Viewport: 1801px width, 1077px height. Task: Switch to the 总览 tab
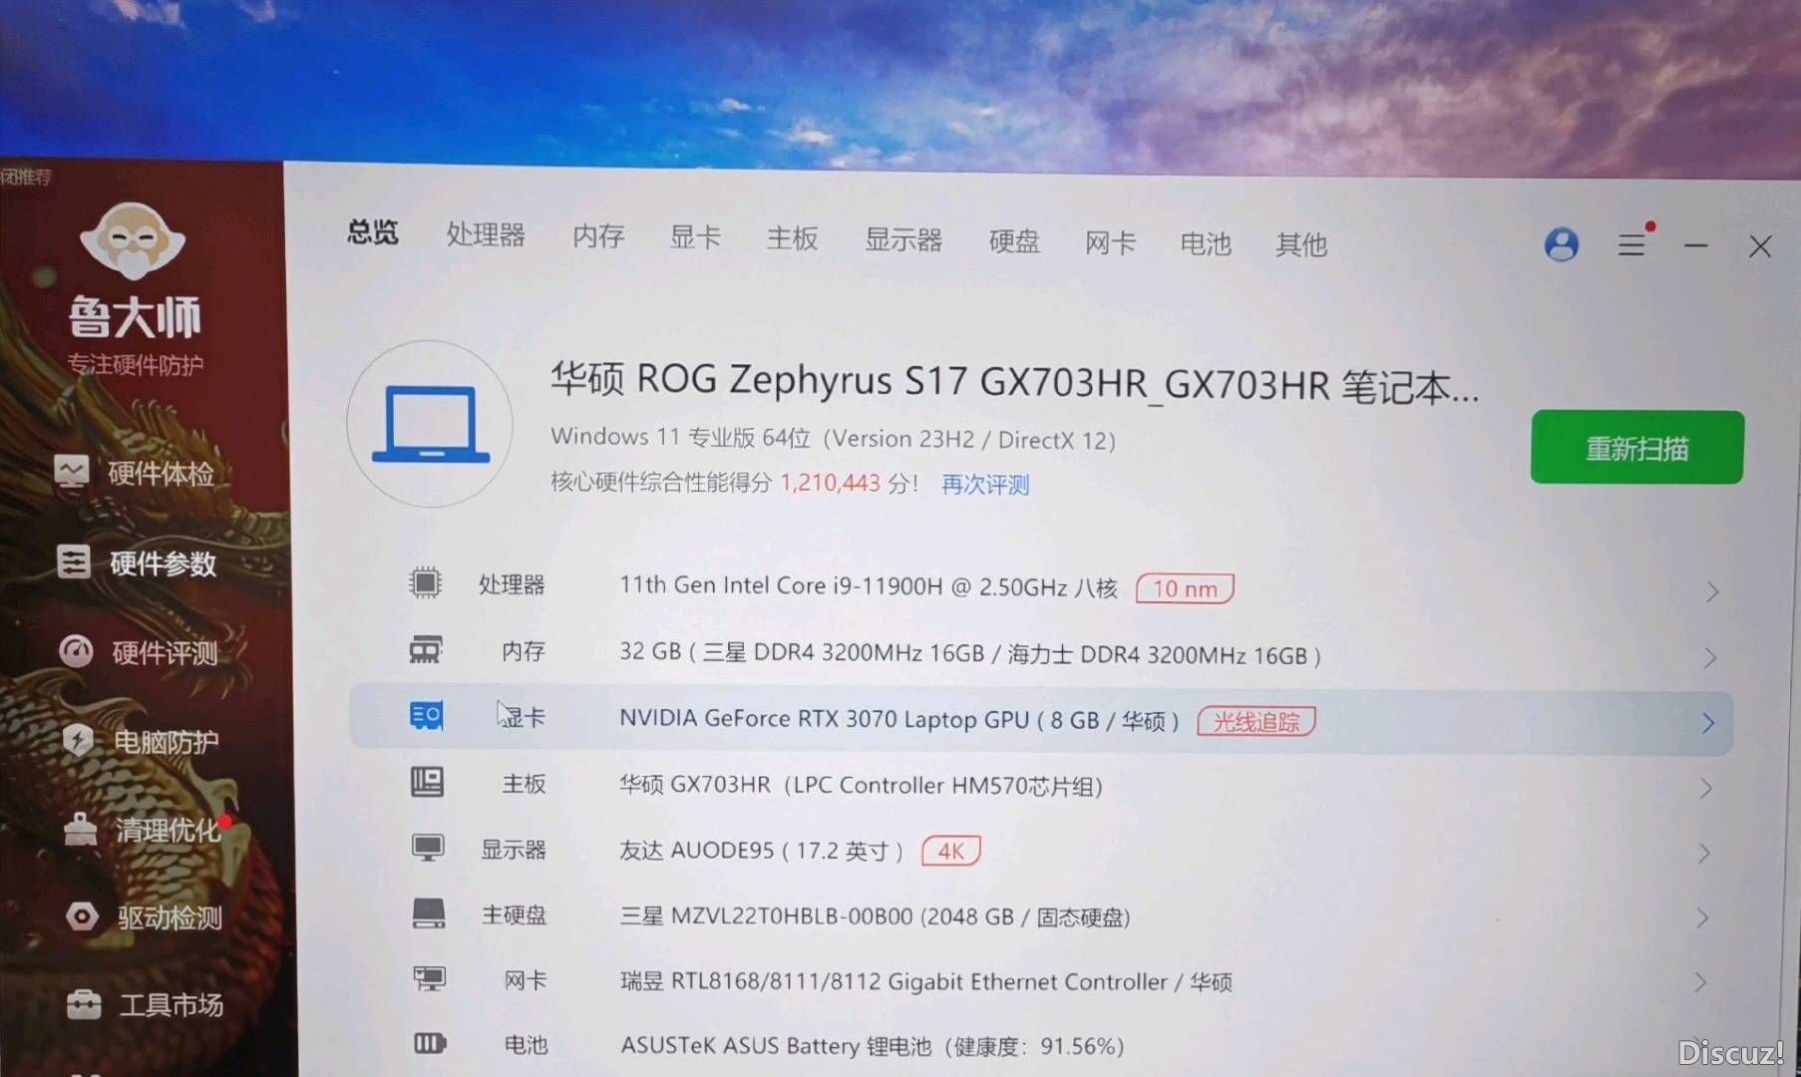[x=373, y=232]
